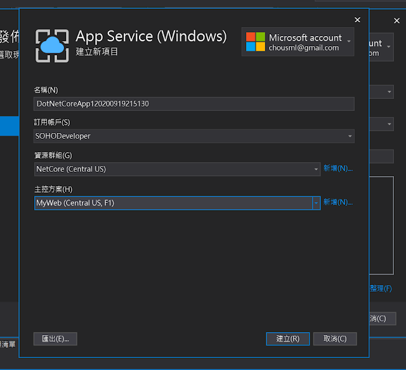Image resolution: width=406 pixels, height=370 pixels.
Task: Click 整理(F) link in background window
Action: point(381,288)
